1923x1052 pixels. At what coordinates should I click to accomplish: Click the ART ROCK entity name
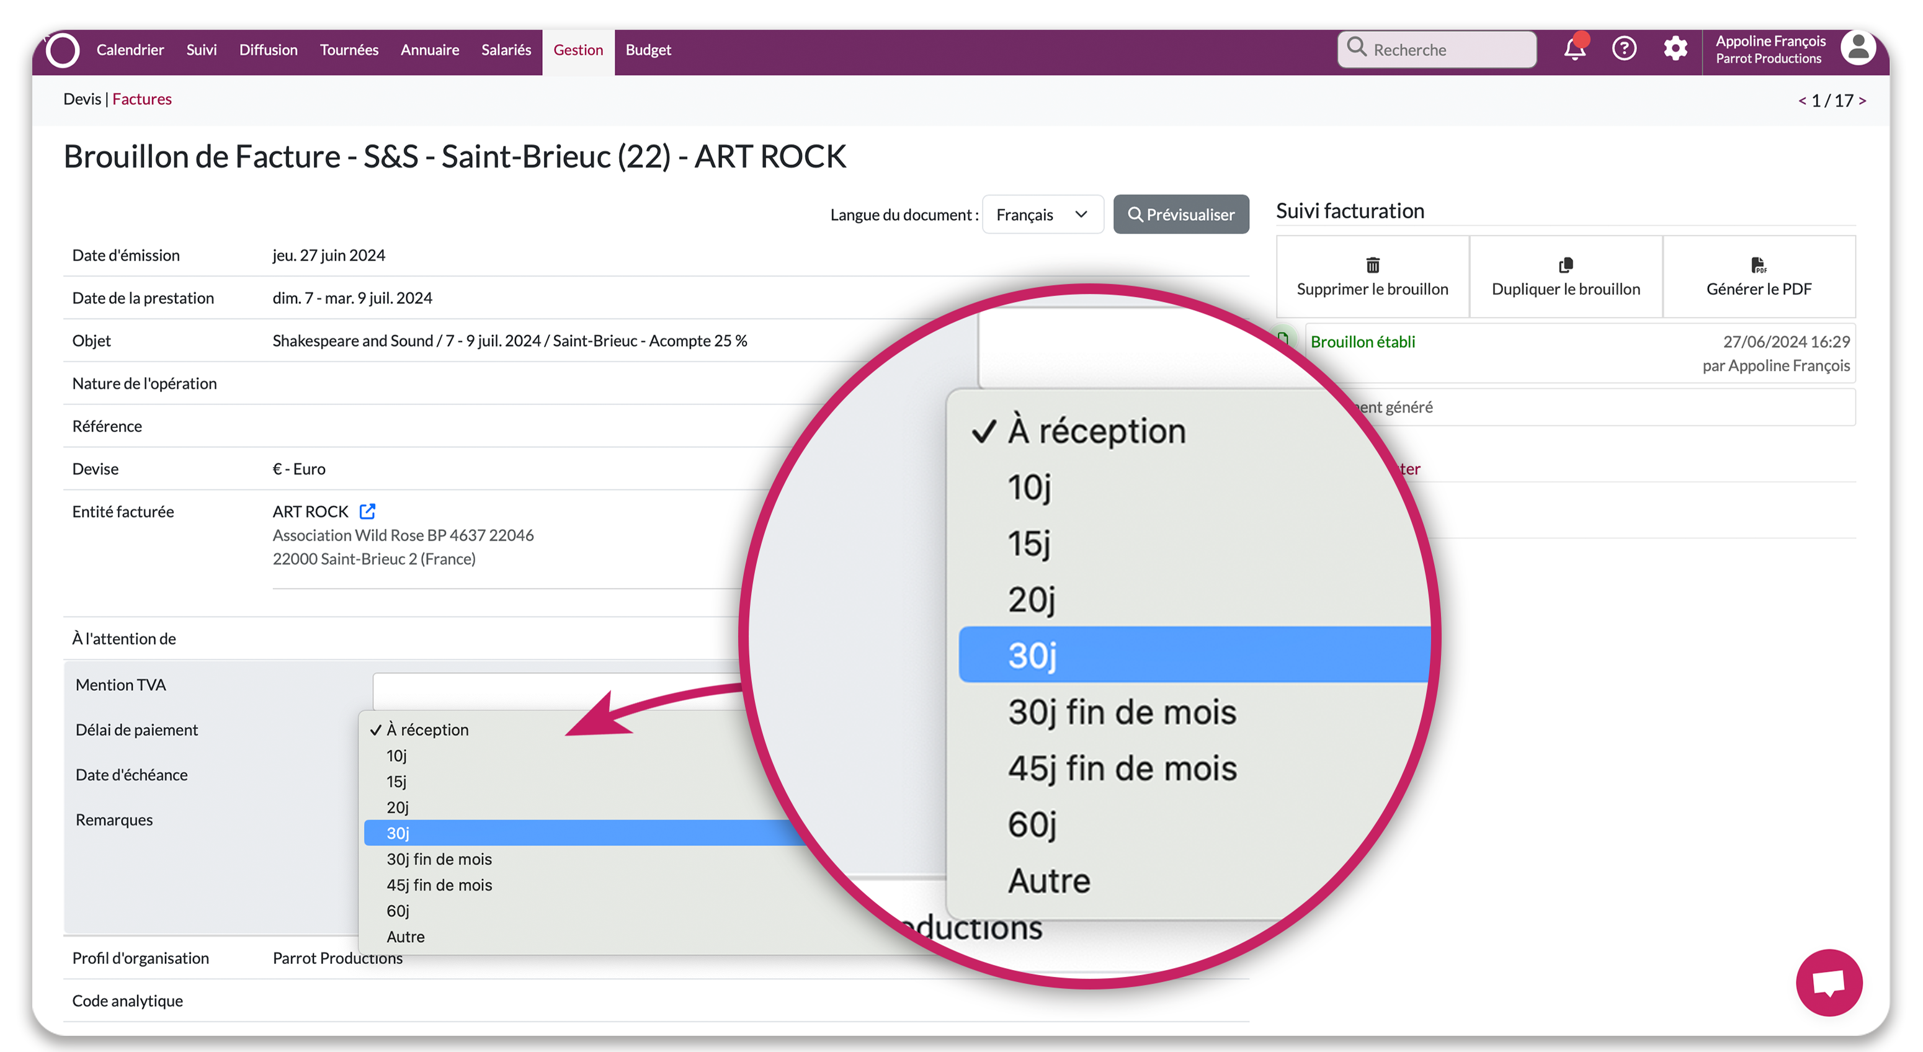(x=310, y=512)
